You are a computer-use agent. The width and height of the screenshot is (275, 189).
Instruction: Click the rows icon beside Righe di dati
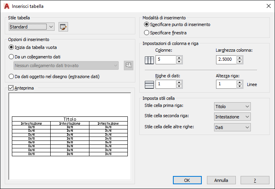click(149, 84)
